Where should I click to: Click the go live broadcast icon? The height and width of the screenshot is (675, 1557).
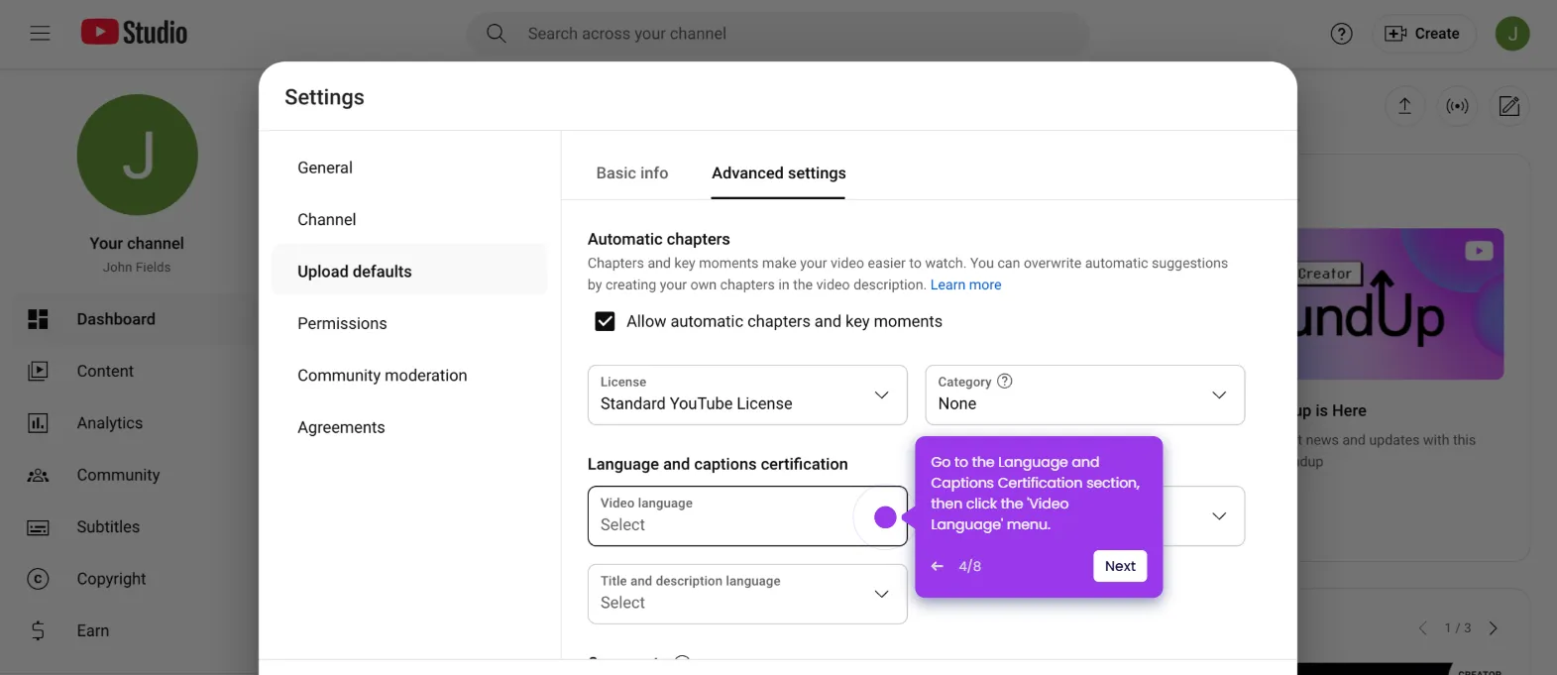(x=1457, y=106)
